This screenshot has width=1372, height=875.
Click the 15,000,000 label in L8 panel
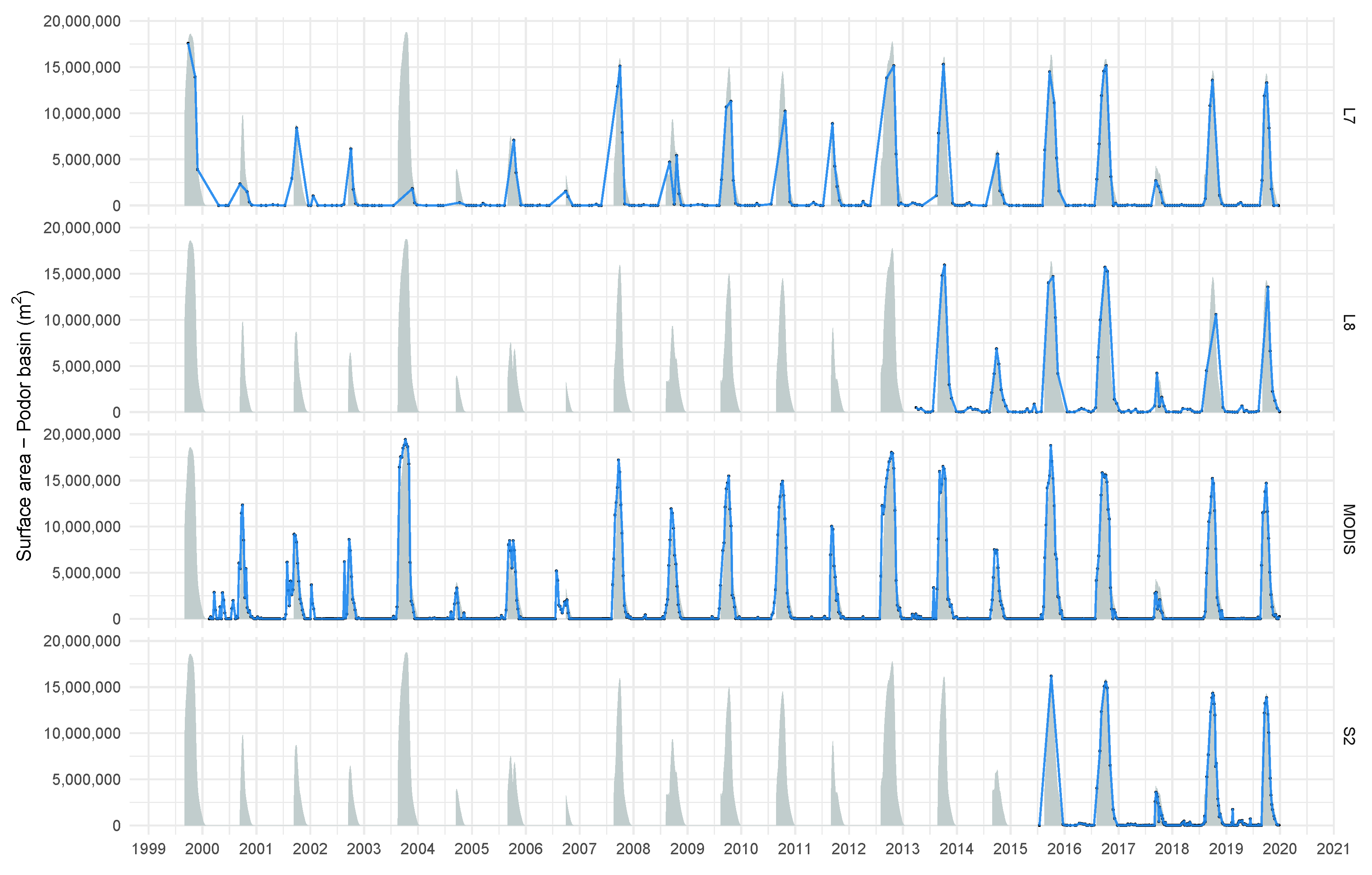(x=82, y=274)
